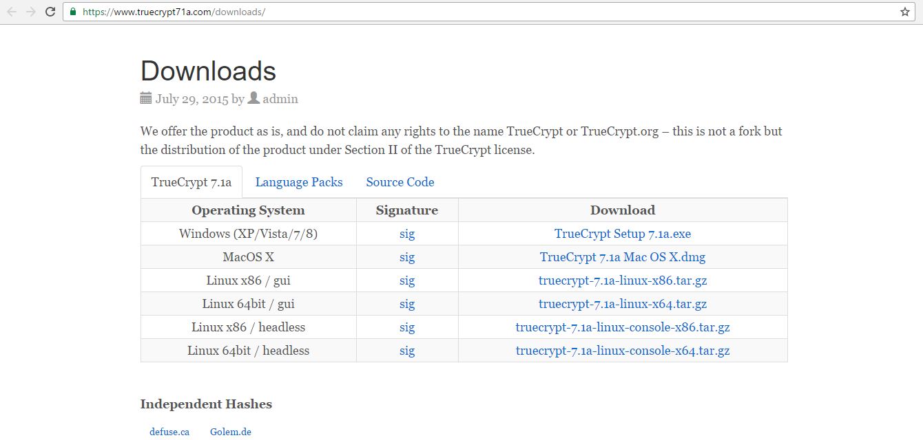
Task: Click the browser forward arrow
Action: pyautogui.click(x=31, y=12)
